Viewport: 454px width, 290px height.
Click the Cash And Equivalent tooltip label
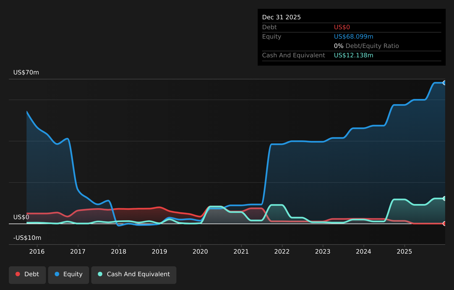(294, 55)
